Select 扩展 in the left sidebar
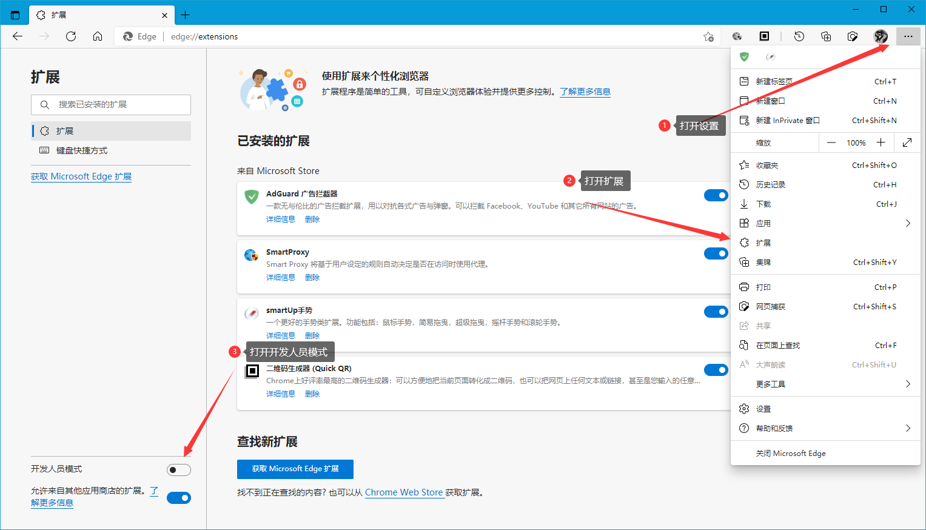The image size is (926, 530). [111, 131]
